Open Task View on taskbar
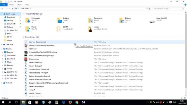This screenshot has width=187, height=105. point(16,102)
